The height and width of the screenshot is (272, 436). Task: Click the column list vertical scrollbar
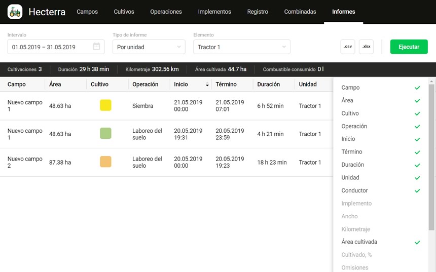point(431,152)
